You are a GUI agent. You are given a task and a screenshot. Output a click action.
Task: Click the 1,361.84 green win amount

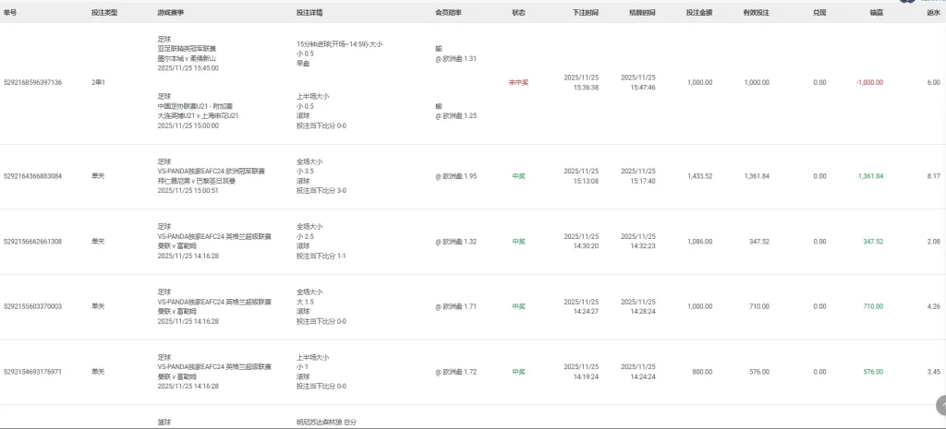tap(870, 176)
